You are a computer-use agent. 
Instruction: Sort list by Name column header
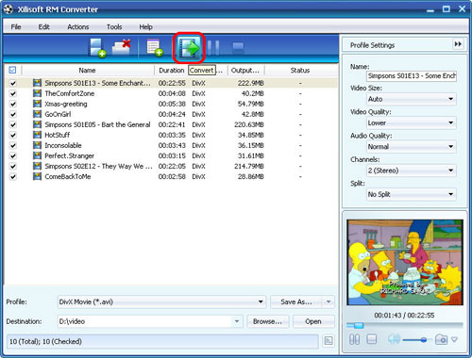[x=88, y=70]
